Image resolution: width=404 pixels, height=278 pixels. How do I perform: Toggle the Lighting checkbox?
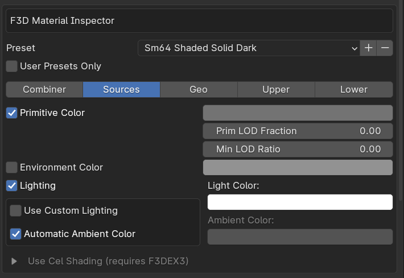[11, 185]
